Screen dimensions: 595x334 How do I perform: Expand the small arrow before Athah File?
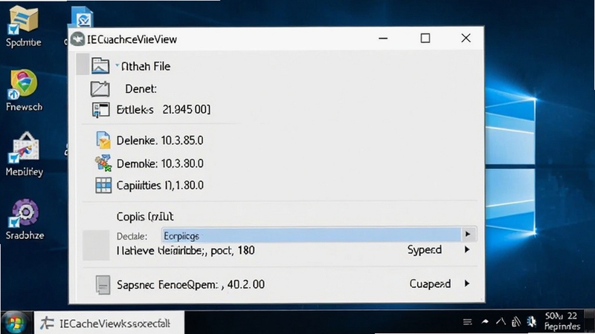click(118, 65)
